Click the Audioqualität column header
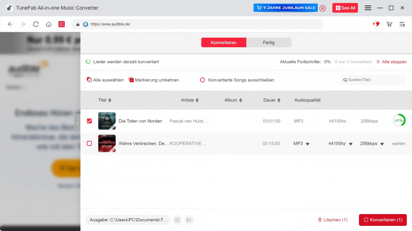This screenshot has height=231, width=412. (x=307, y=100)
